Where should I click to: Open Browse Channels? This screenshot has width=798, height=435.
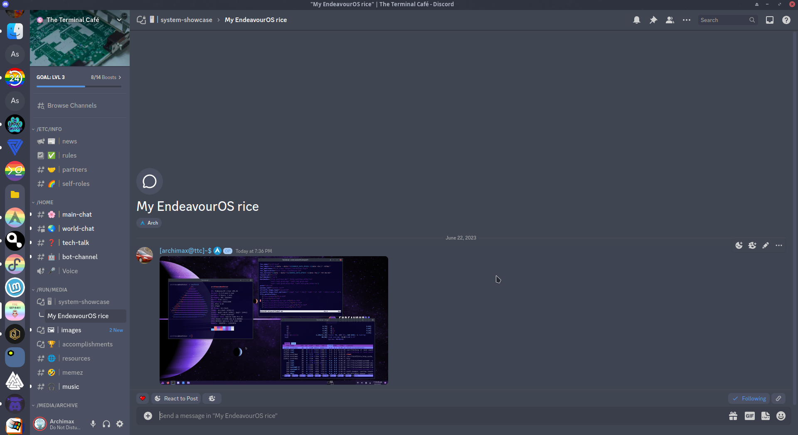click(x=71, y=105)
